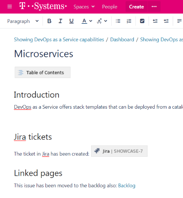Click the Jira icon in SHOWCASE-7 macro
This screenshot has height=198, width=183.
click(97, 151)
